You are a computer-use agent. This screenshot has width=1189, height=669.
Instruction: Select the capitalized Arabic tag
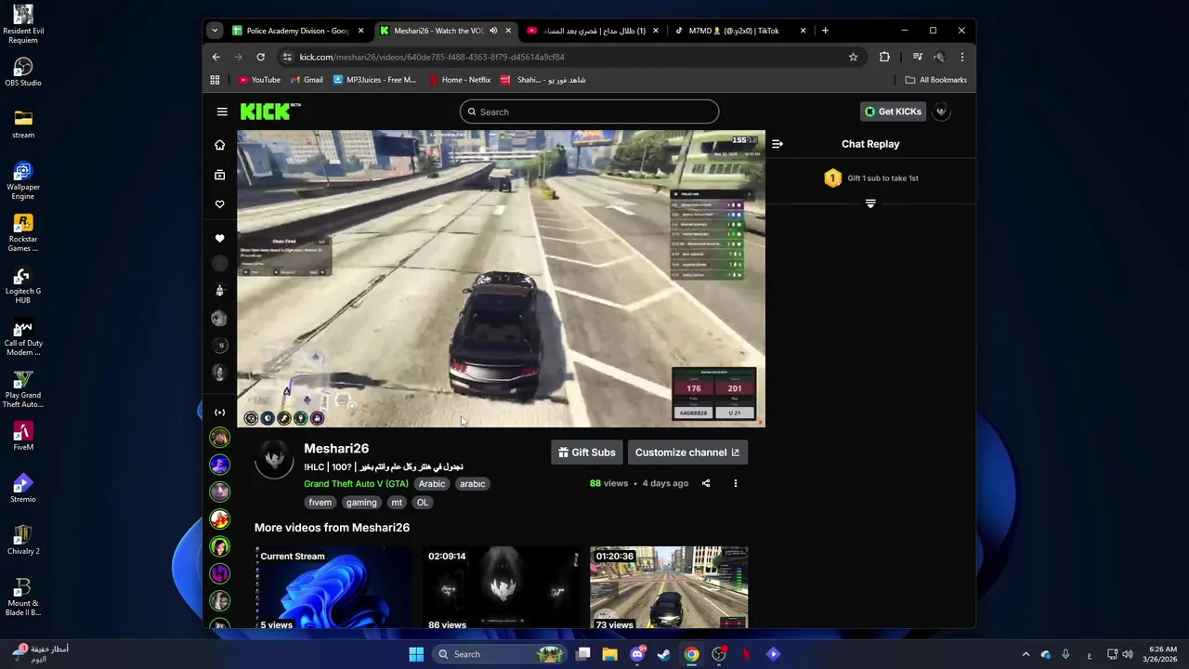click(432, 483)
